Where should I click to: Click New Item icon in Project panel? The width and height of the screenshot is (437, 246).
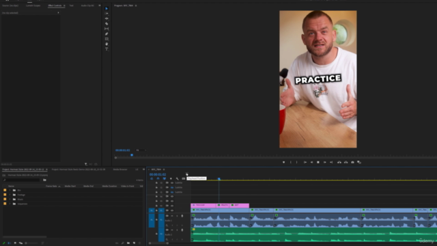point(134,243)
